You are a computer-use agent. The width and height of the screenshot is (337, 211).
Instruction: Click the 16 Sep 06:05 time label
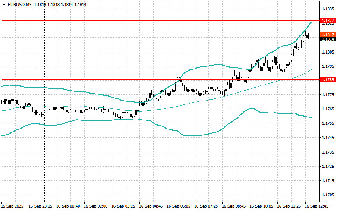coord(178,206)
